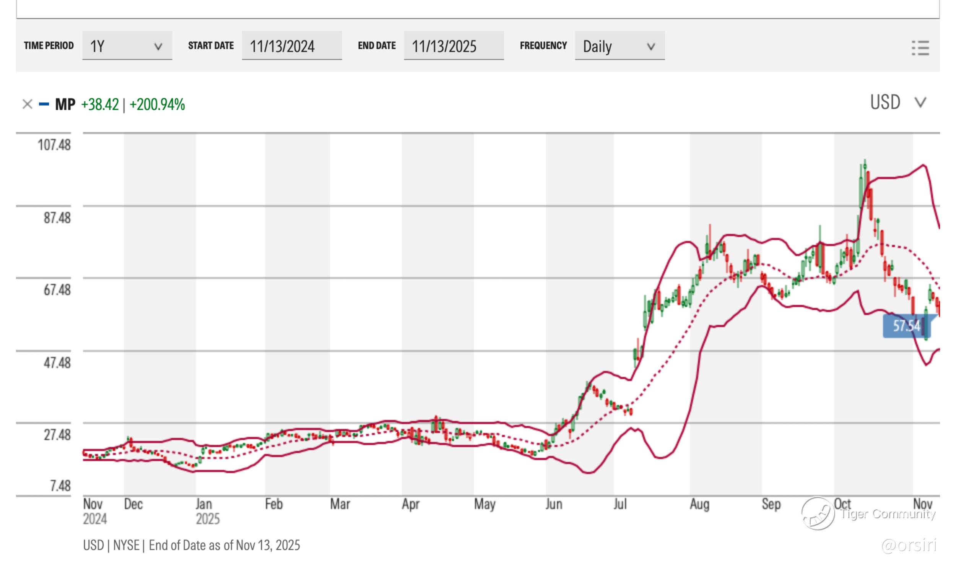Click the @orsiri watermark handle
The width and height of the screenshot is (956, 567).
pyautogui.click(x=909, y=546)
